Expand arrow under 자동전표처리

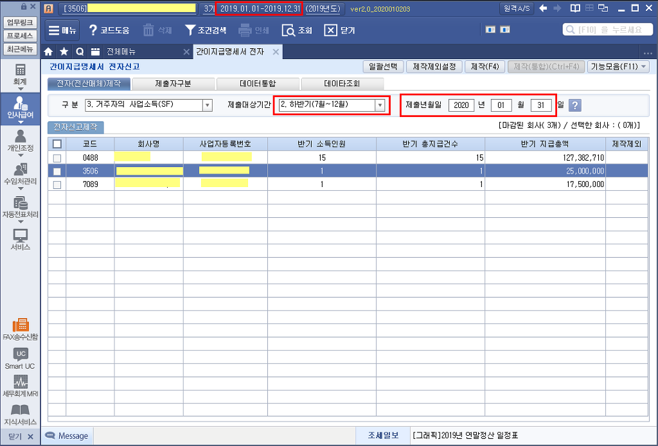click(x=20, y=222)
